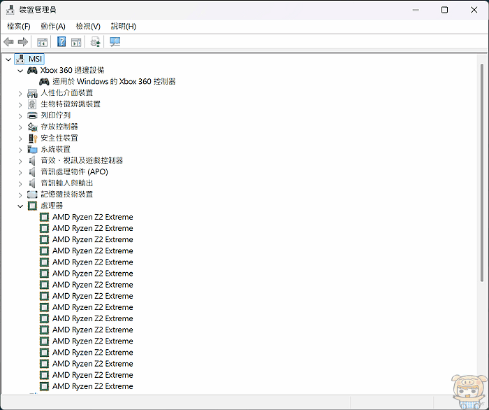Select the 系統裝置 label

point(55,149)
